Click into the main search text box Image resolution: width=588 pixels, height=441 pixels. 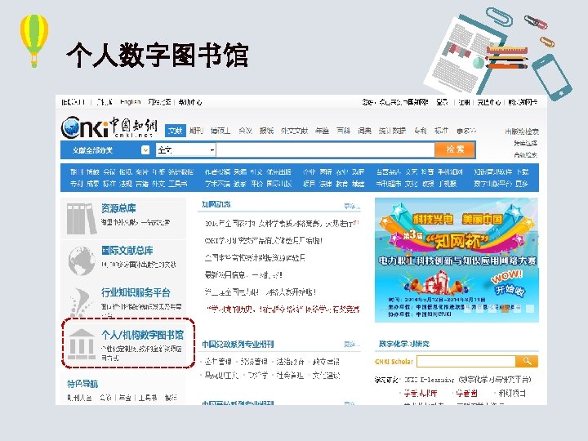point(326,150)
